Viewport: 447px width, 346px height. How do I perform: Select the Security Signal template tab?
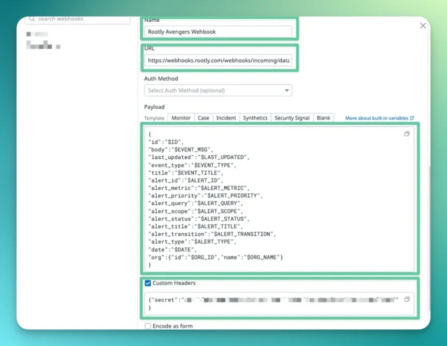pos(292,118)
